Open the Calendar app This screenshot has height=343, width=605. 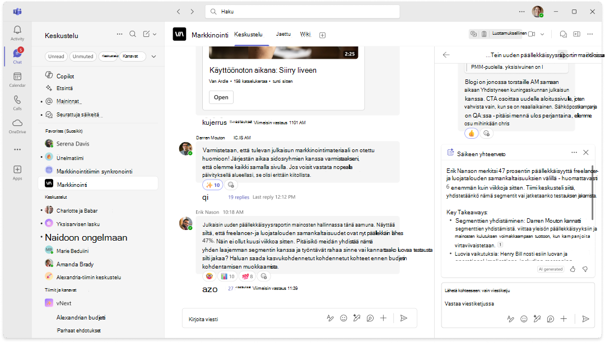(x=17, y=79)
